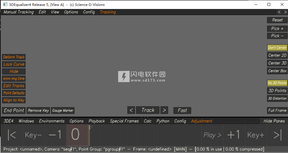Click the Hide Panes button
The image size is (288, 153).
[x=274, y=121]
